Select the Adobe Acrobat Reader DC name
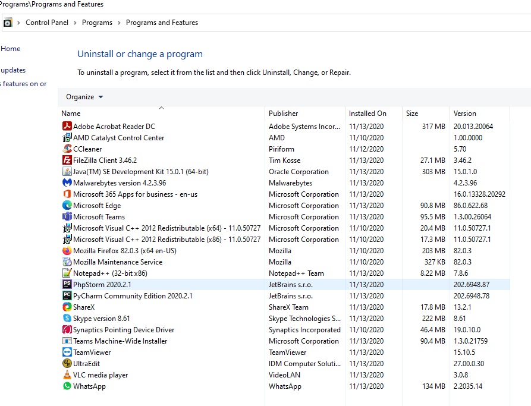The image size is (531, 406). (x=114, y=126)
